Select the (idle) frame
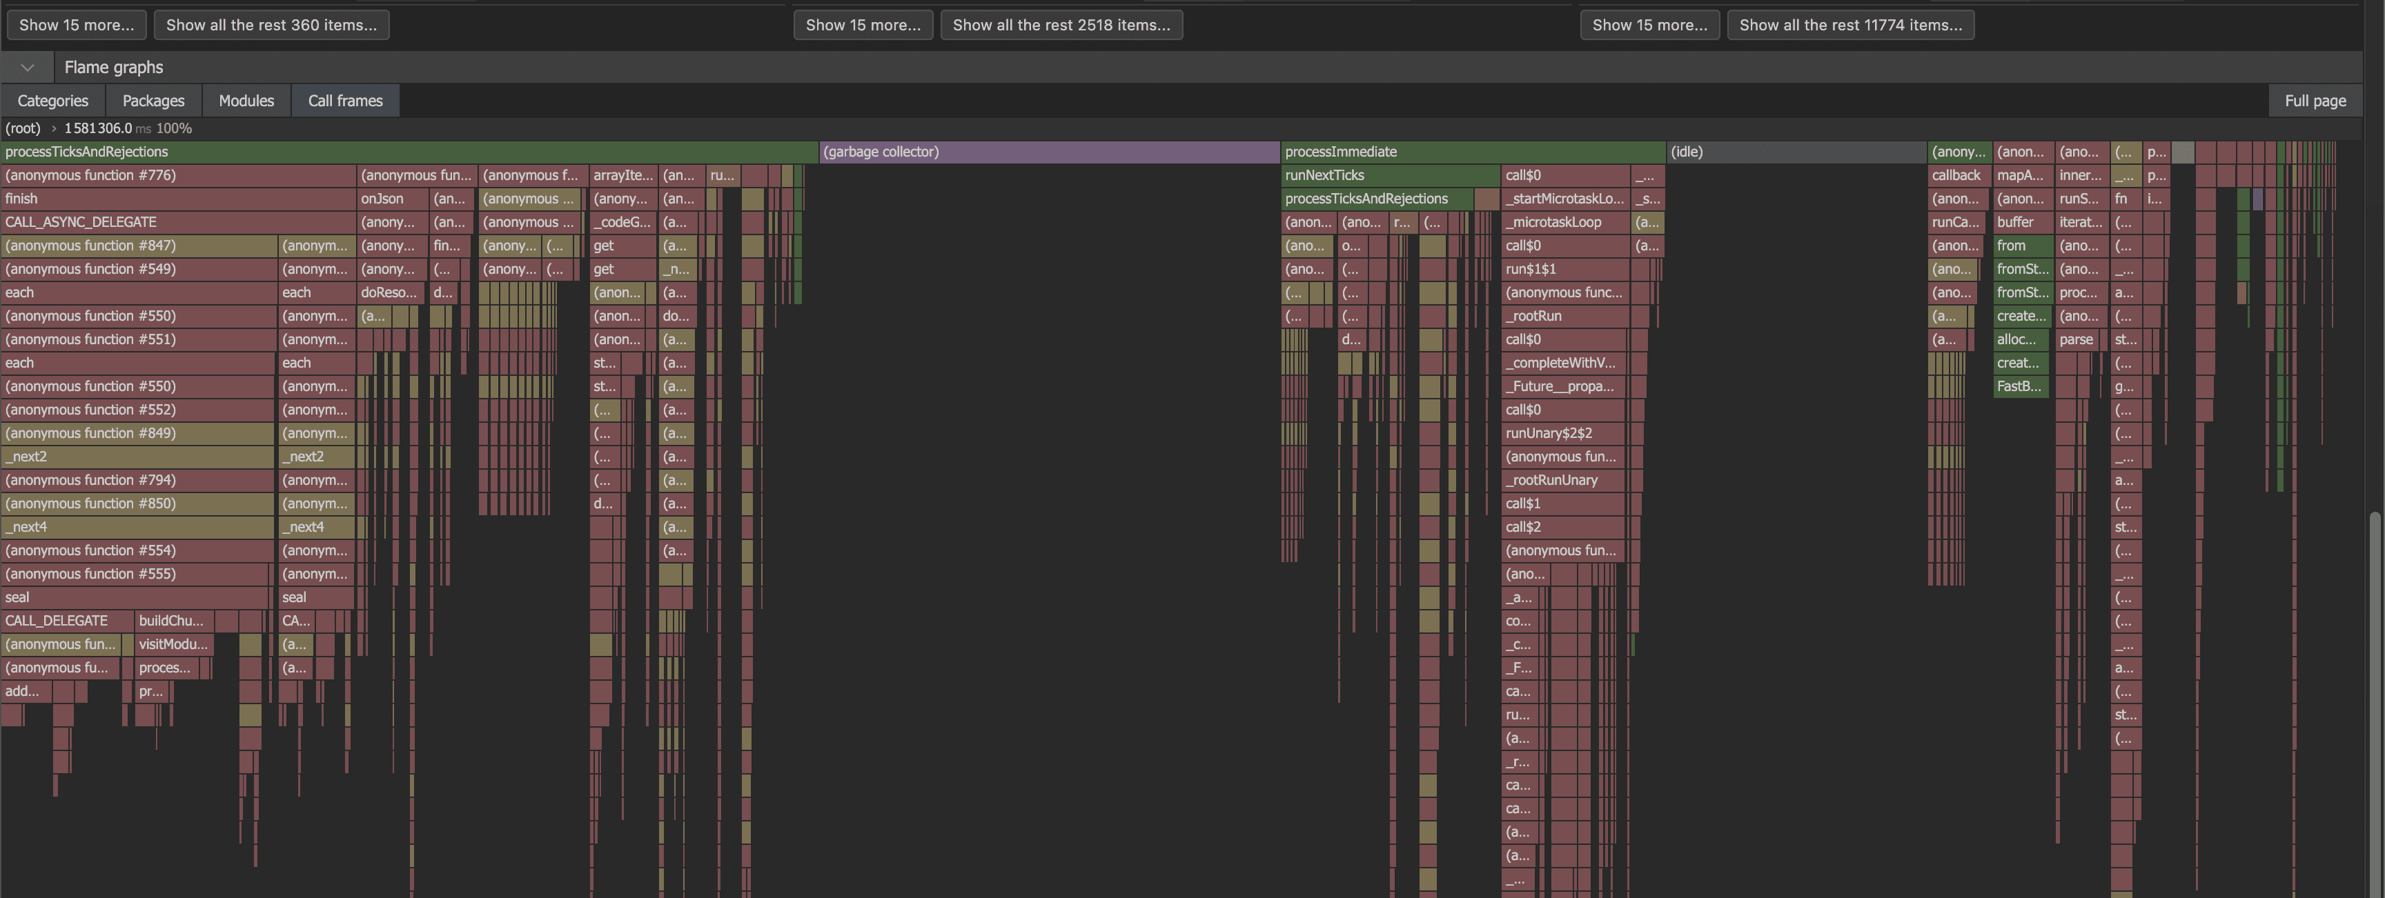The image size is (2385, 898). (x=1797, y=152)
